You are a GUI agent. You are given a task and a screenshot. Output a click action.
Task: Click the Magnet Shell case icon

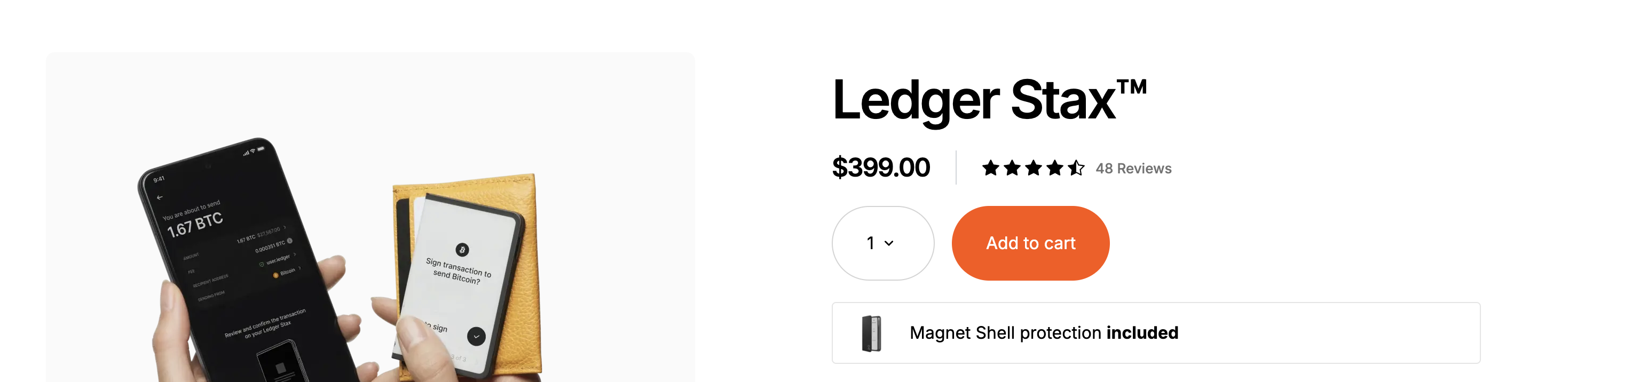(x=871, y=333)
